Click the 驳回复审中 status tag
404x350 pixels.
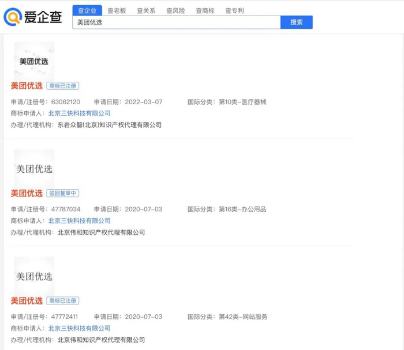tap(62, 193)
